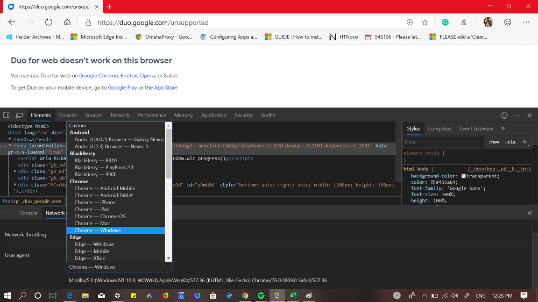
Task: Open the Sources tab
Action: click(x=94, y=115)
